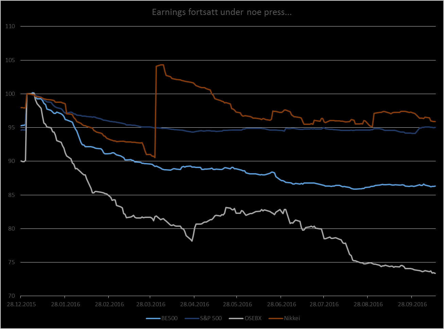Screen dimensions: 444x329
Task: Click the y-axis label 70
Action: (x=12, y=296)
